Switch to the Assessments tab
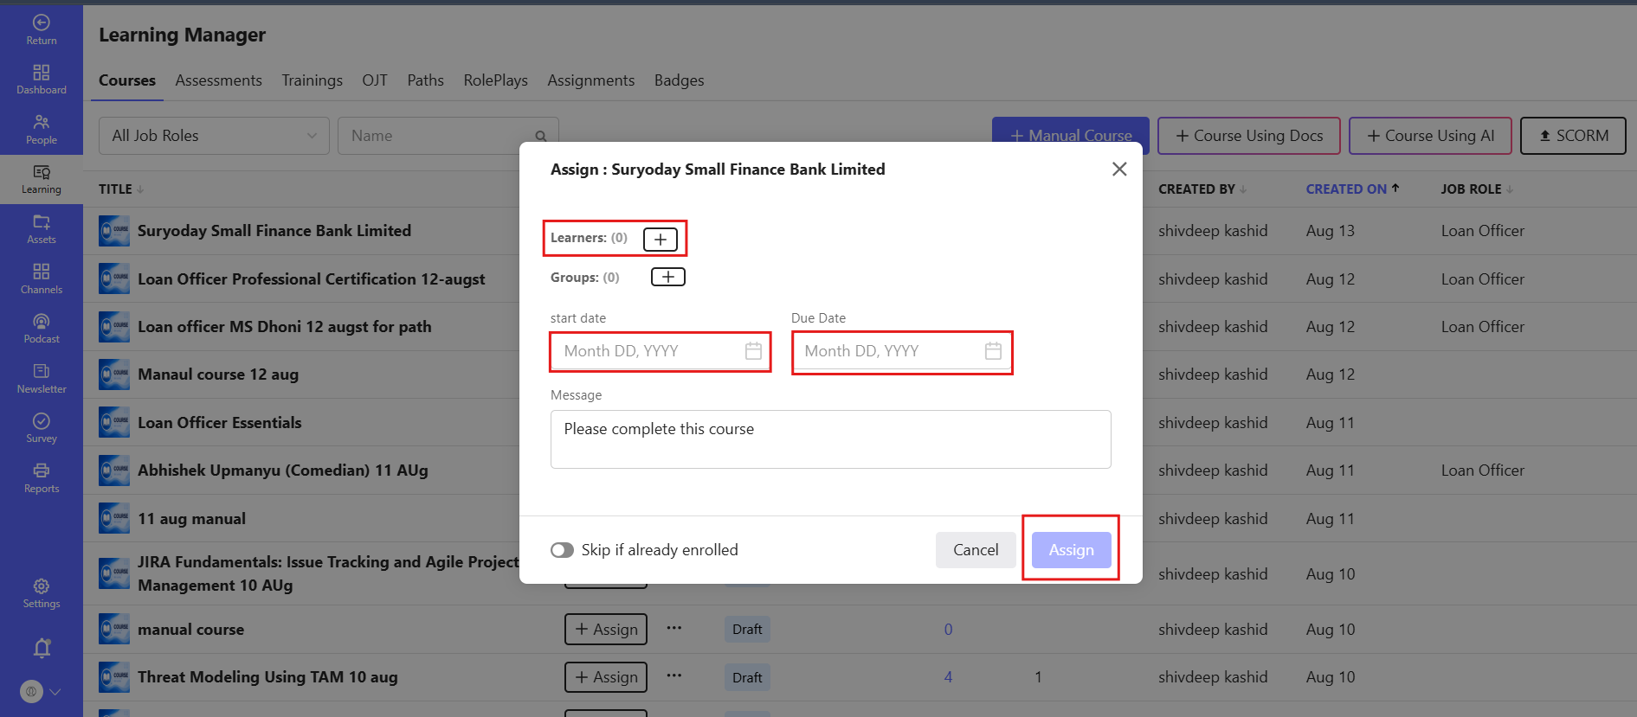Viewport: 1637px width, 717px height. [218, 80]
